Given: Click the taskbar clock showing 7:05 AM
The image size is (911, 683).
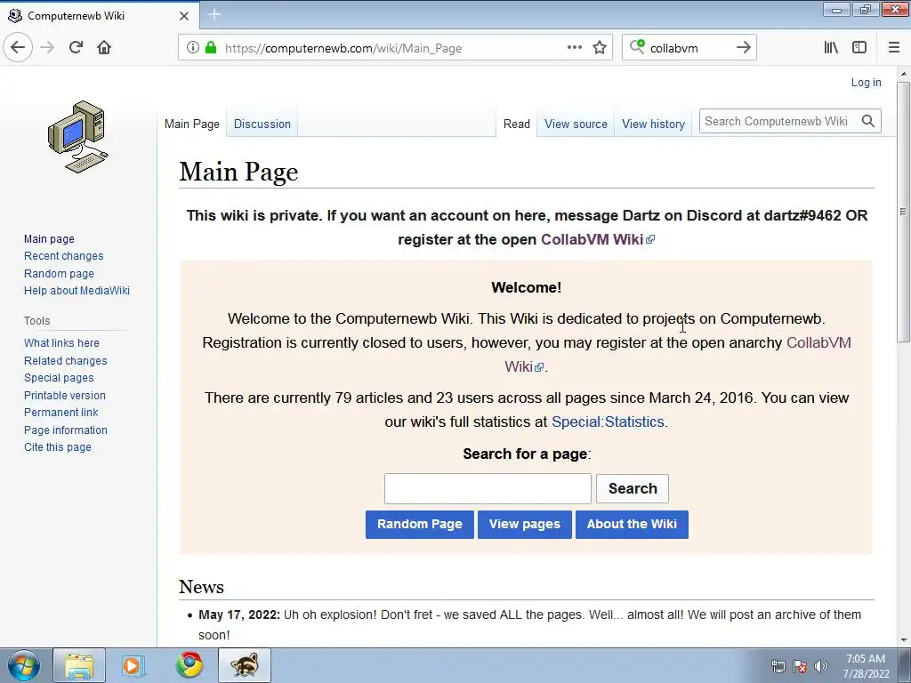Looking at the screenshot, I should [866, 666].
